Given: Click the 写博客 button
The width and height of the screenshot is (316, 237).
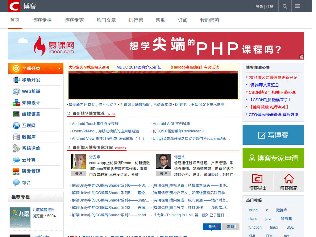Looking at the screenshot, I should tap(273, 135).
